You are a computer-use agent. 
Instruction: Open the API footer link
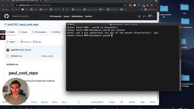pyautogui.click(x=122, y=102)
